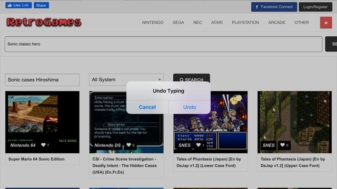Open 'Tales of Phantasia (Upper Case Font)' title link

coord(293,162)
